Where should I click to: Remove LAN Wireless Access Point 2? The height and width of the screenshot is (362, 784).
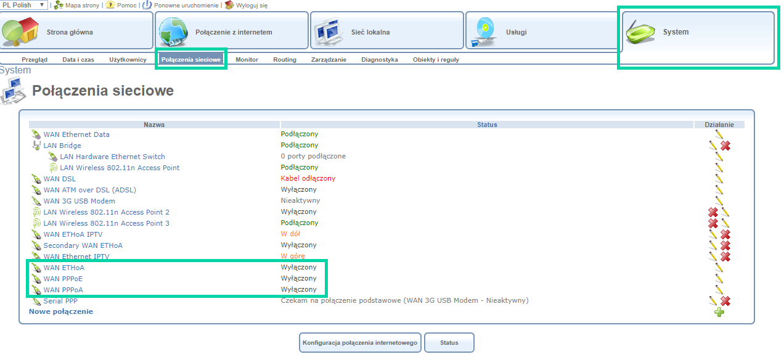point(713,212)
